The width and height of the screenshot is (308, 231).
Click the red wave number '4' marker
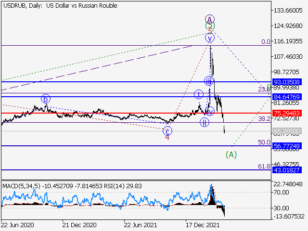click(x=167, y=138)
